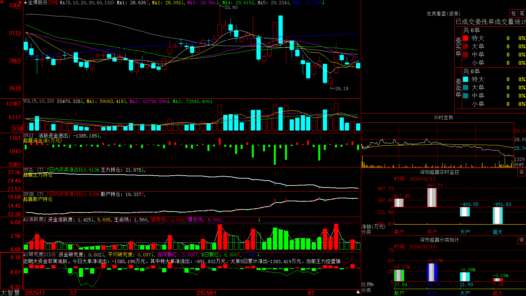
Task: Click the 已成交委托单成交量统计 header
Action: tap(490, 22)
